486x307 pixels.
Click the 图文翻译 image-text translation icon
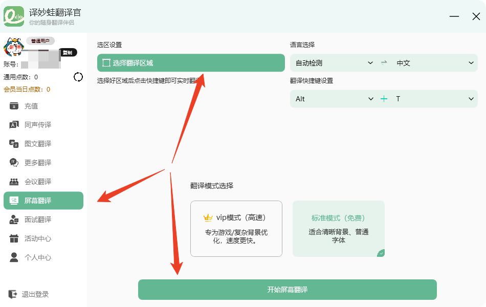click(x=14, y=144)
